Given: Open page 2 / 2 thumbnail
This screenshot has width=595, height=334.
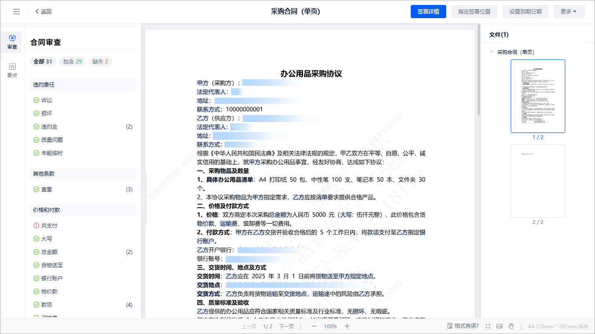Looking at the screenshot, I should coord(538,181).
